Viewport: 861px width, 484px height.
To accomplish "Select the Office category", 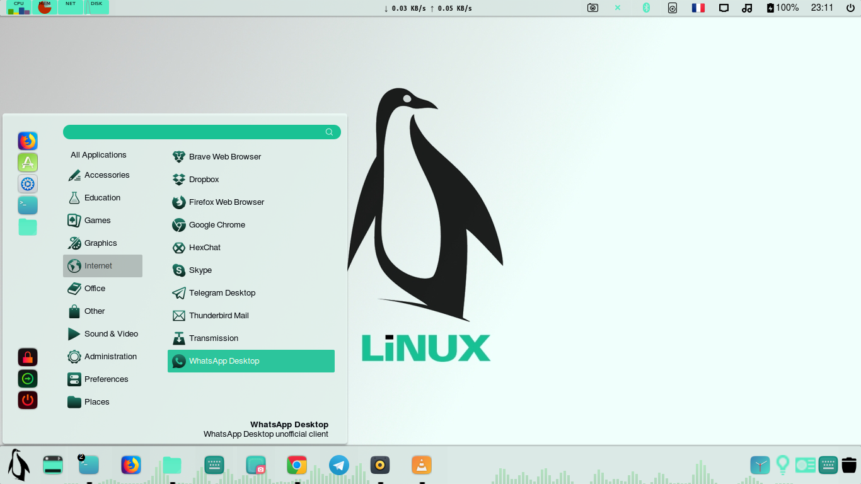I will 103,289.
